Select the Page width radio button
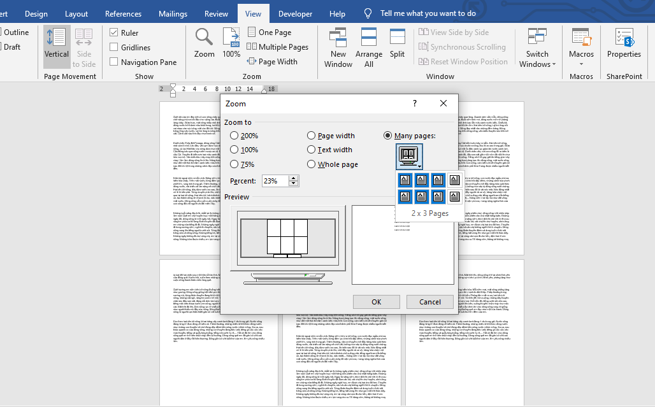655x407 pixels. [311, 136]
